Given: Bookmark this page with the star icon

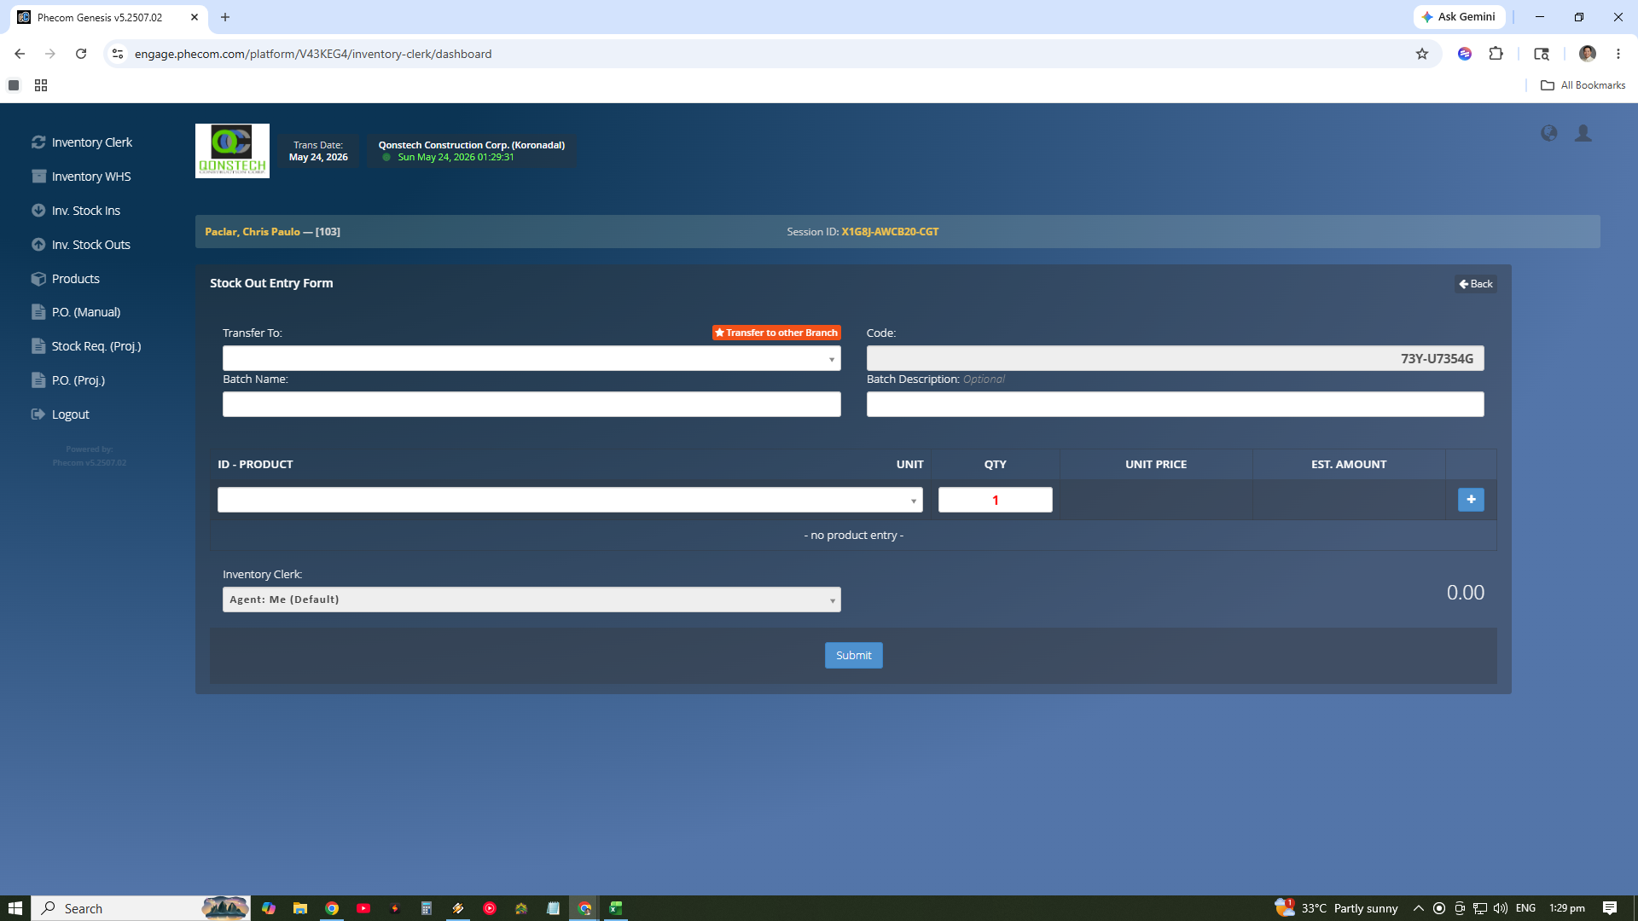Looking at the screenshot, I should (x=1422, y=54).
